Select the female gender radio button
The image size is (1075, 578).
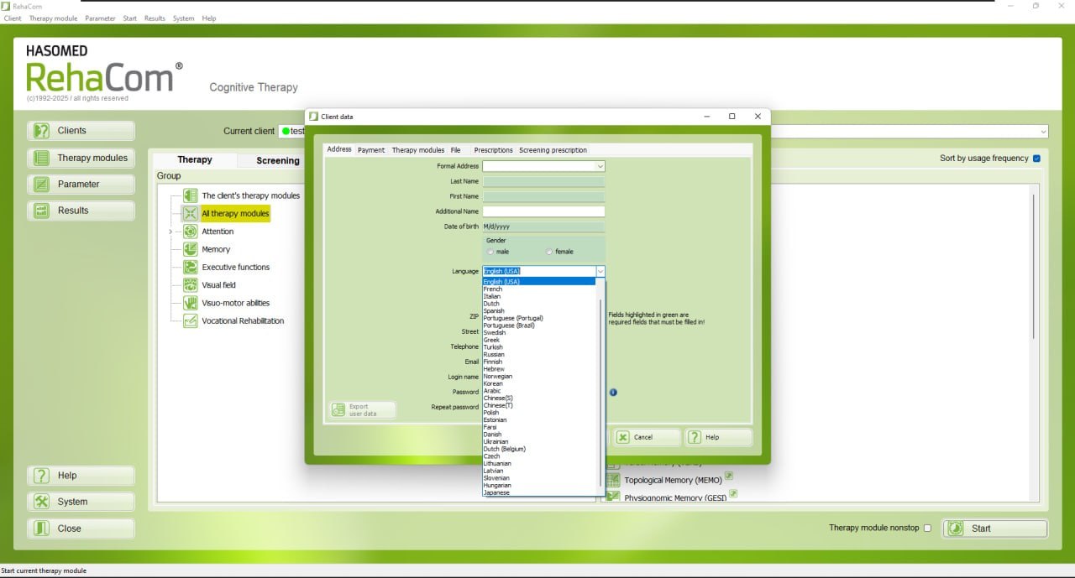click(549, 252)
